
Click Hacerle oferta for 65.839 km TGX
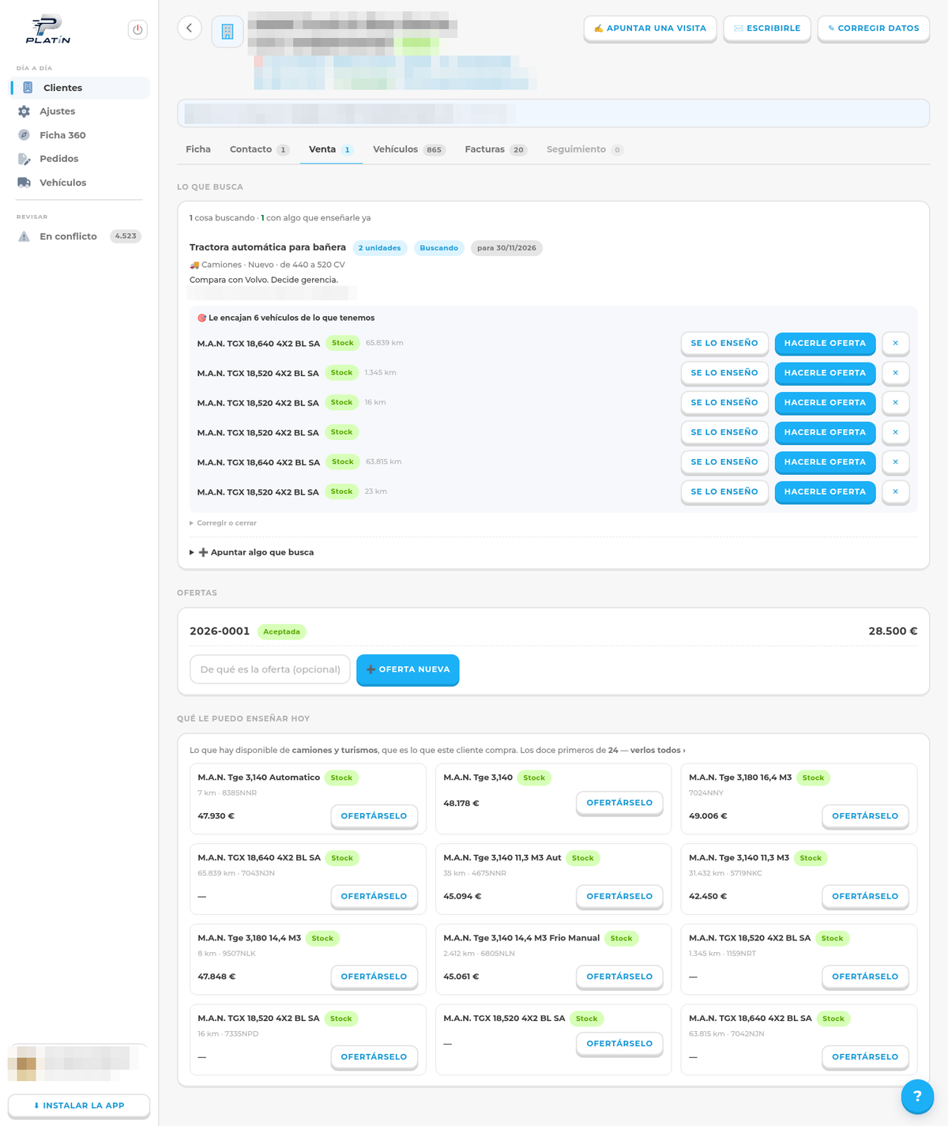coord(825,343)
